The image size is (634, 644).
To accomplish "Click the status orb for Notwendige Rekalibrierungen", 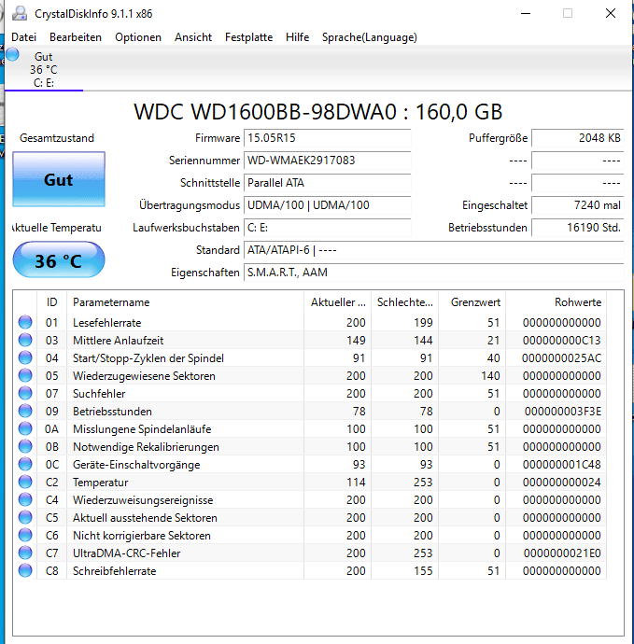I will (25, 446).
